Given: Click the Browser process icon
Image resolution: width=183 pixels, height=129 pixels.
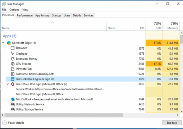Looking at the screenshot, I should pyautogui.click(x=12, y=48).
